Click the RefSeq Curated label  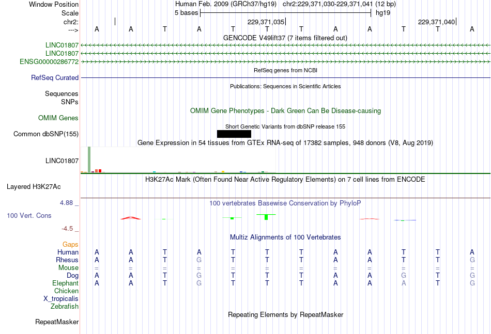click(x=55, y=77)
